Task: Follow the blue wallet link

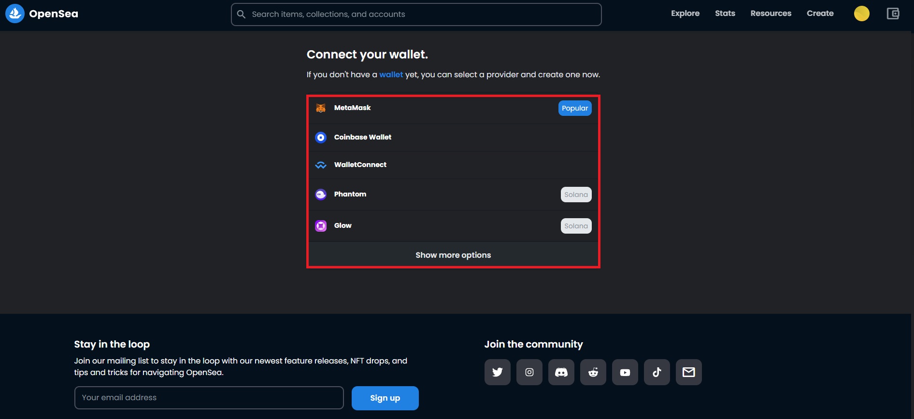Action: click(x=391, y=75)
